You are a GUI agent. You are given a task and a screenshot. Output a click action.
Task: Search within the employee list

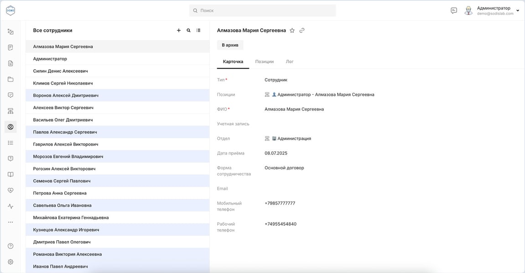[x=188, y=30]
